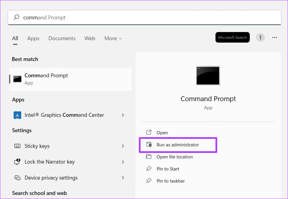Click Command Prompt title in preview pane

pos(208,99)
